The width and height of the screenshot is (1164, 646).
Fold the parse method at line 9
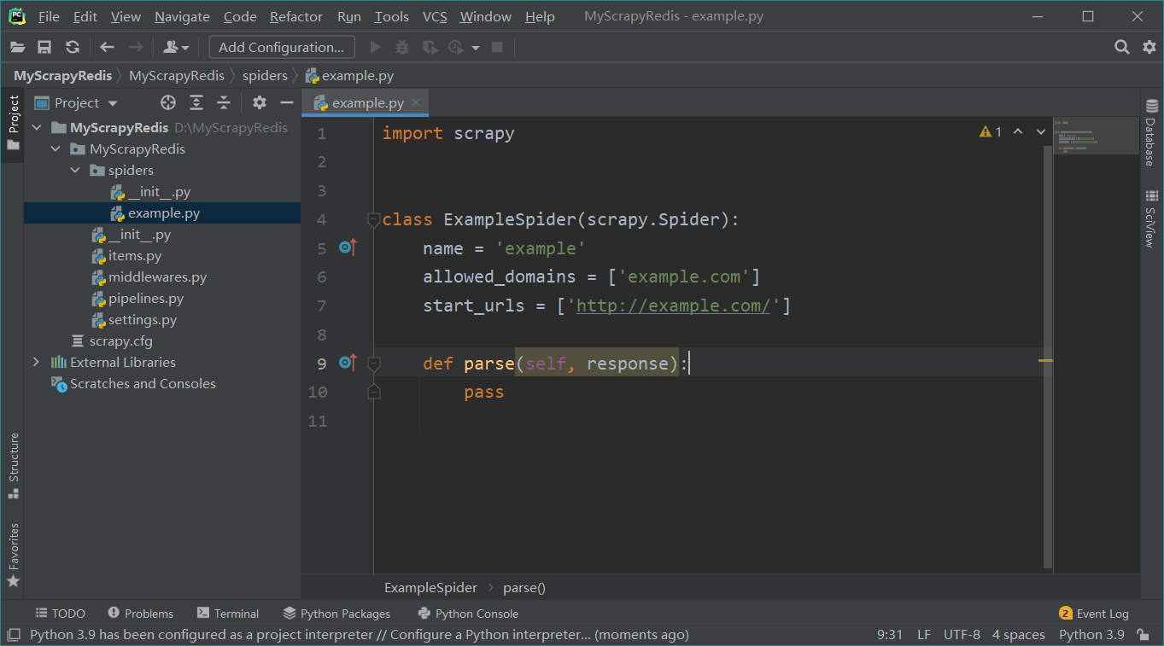pos(373,364)
